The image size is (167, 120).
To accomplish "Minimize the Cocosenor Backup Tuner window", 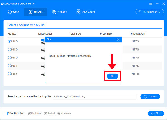I will click(x=157, y=4).
